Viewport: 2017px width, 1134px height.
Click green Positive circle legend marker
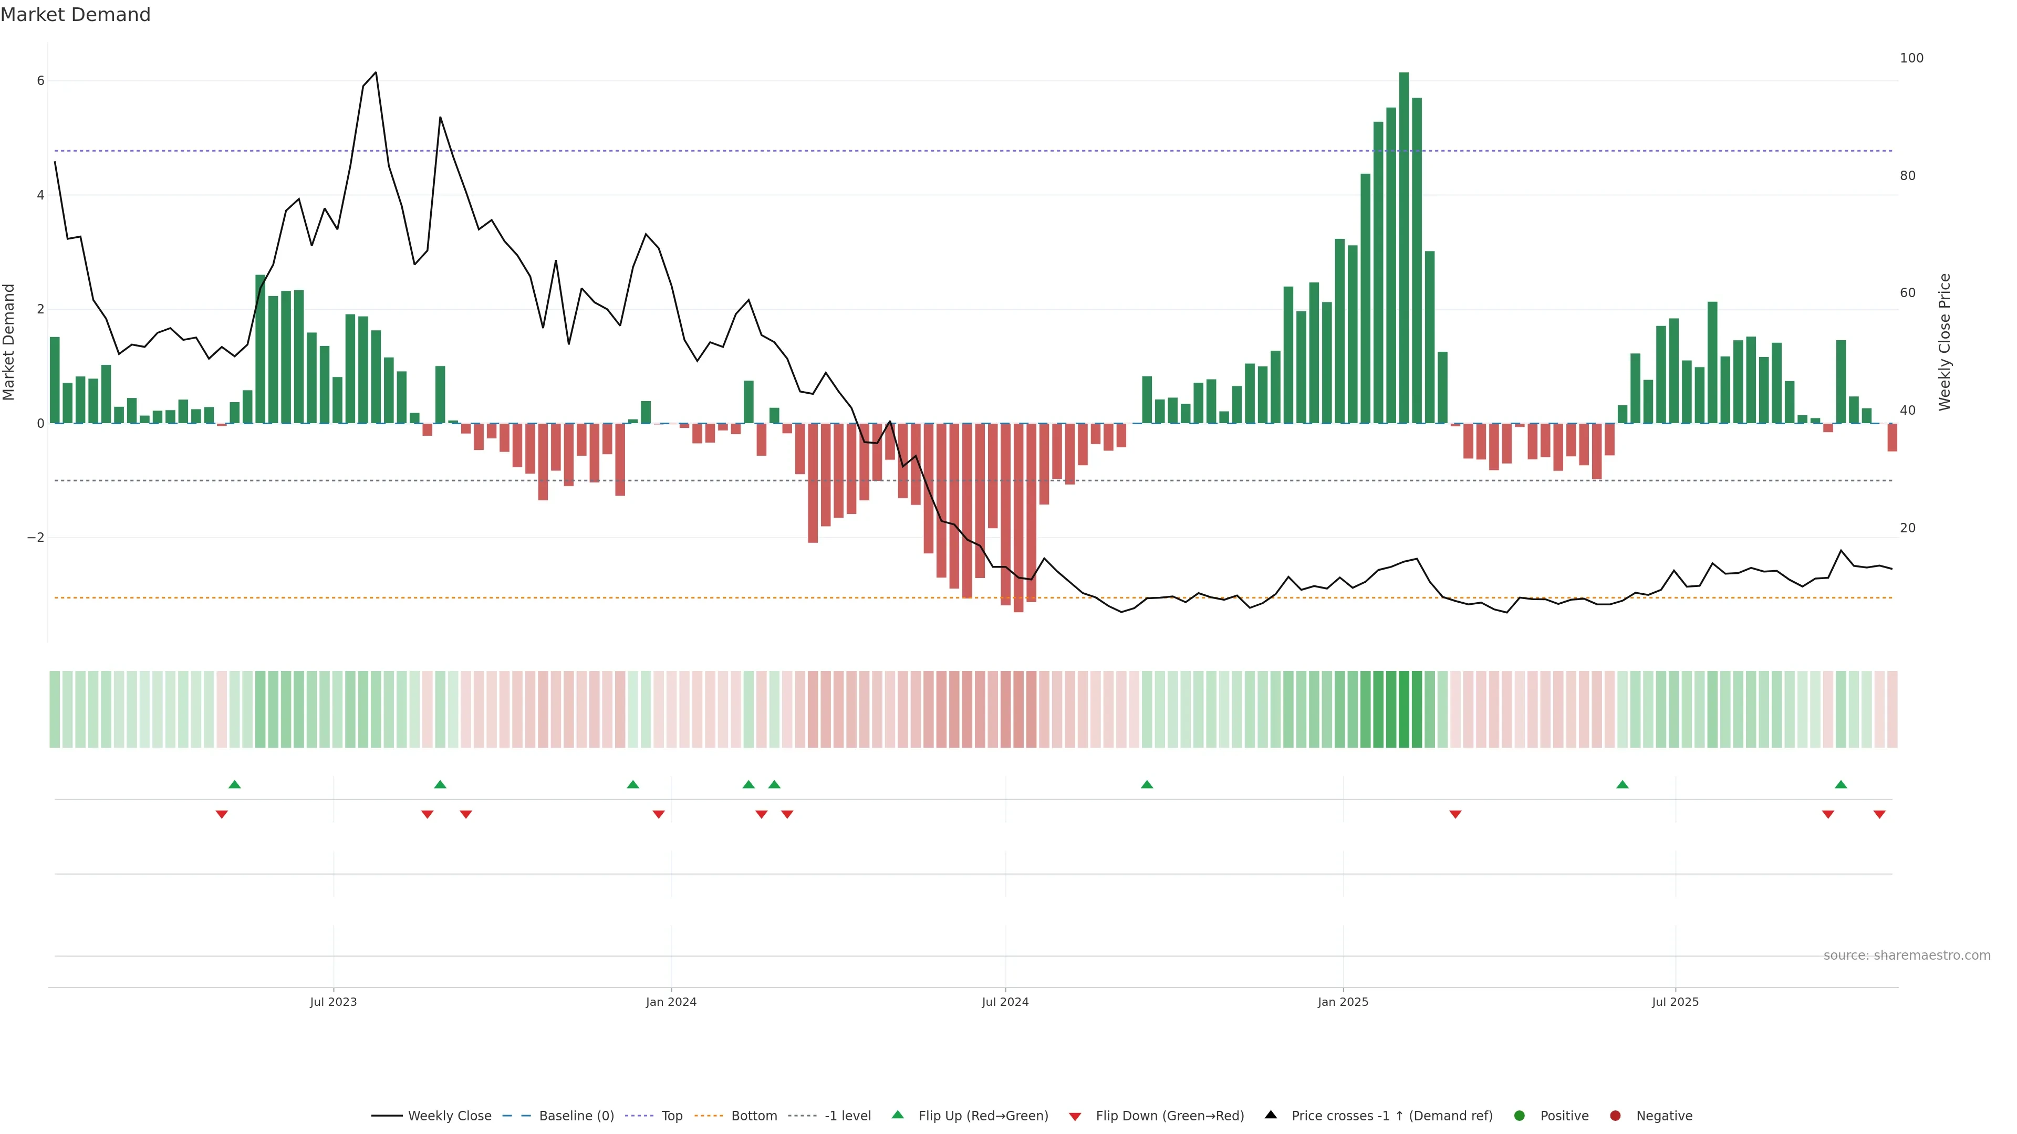(x=1520, y=1115)
